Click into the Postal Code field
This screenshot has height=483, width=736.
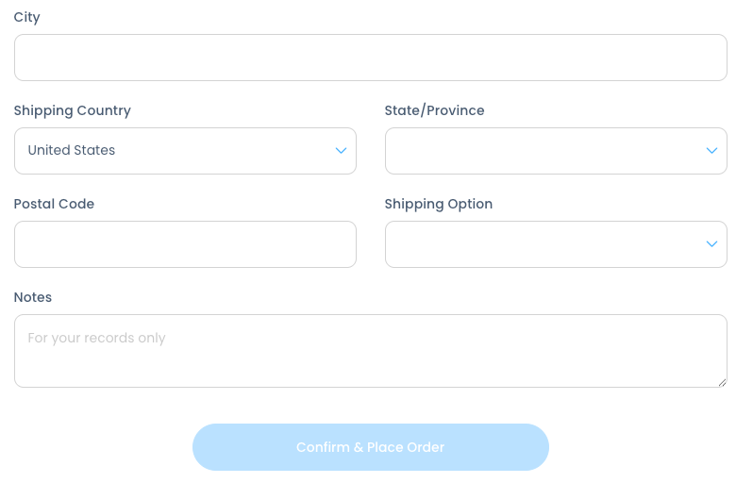point(185,244)
